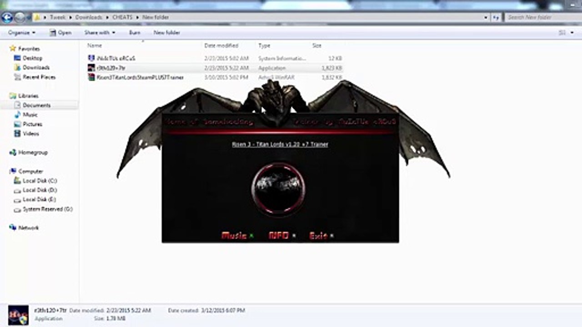Click the 12 KB size cell
582x327 pixels.
coord(335,59)
